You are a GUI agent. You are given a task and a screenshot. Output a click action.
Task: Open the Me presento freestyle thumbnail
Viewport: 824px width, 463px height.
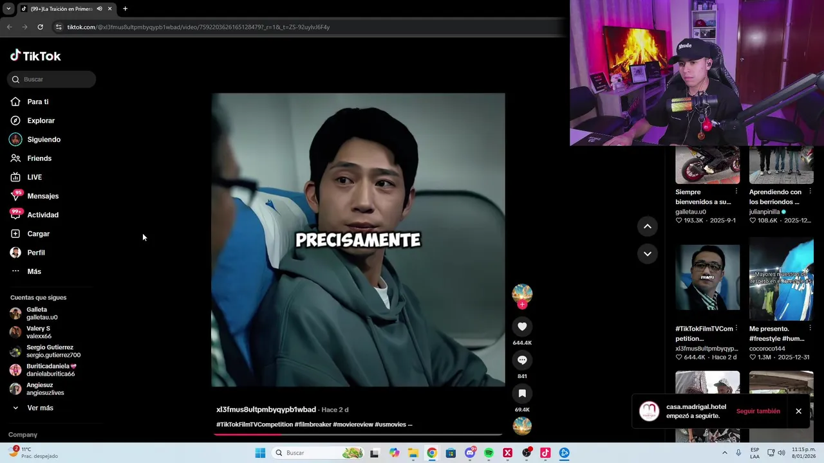click(781, 279)
